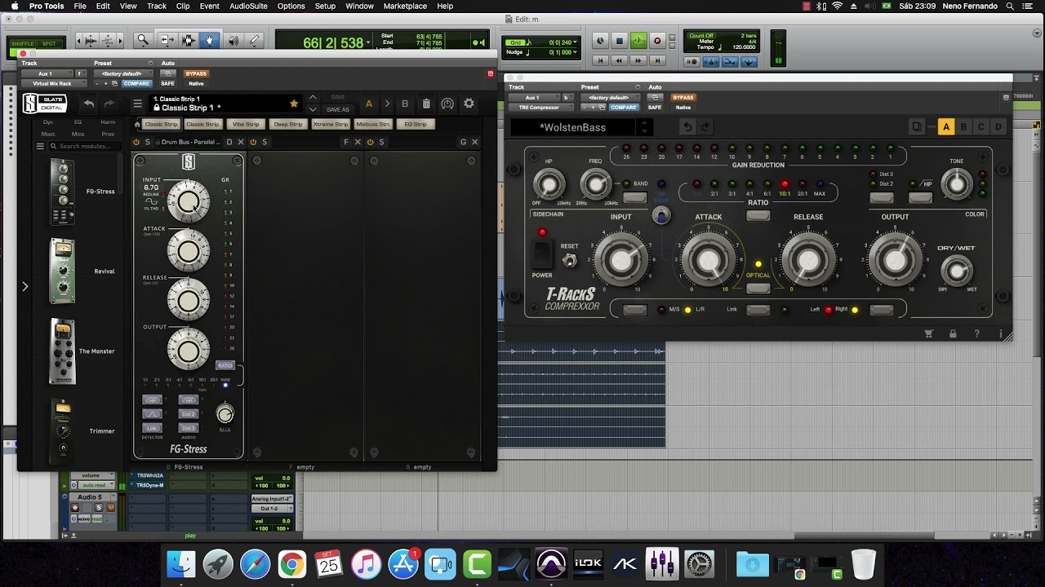This screenshot has width=1045, height=587.
Task: Open the WolstenBass preset selector
Action: pyautogui.click(x=580, y=127)
